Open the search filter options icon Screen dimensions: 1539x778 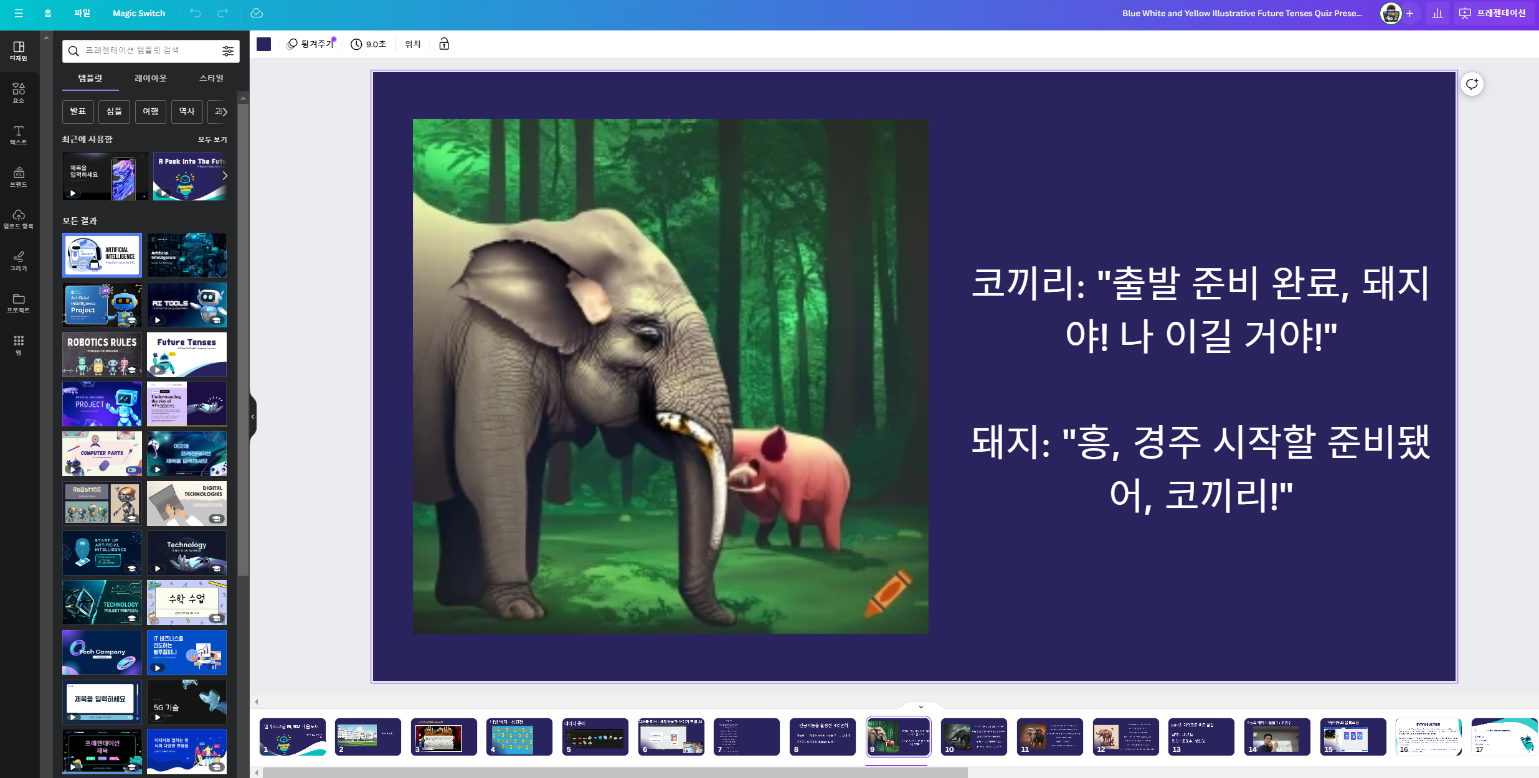pos(228,51)
